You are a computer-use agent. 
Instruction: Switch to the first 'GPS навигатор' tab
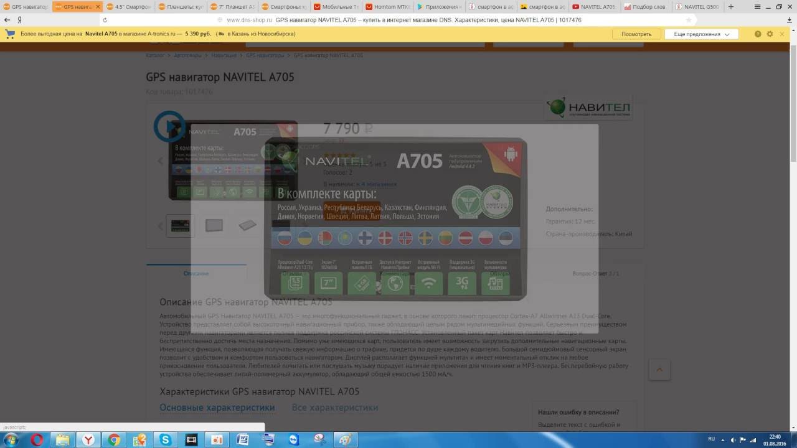point(26,7)
